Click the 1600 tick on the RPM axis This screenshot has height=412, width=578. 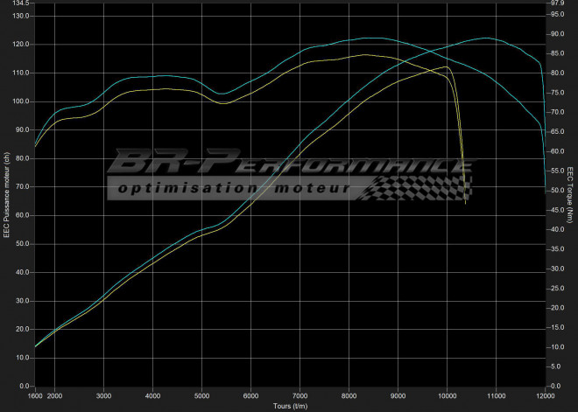(35, 395)
